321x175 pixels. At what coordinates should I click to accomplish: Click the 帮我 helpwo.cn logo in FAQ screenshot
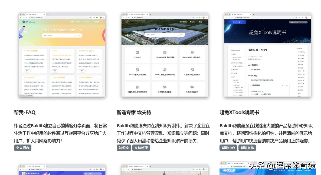click(29, 22)
